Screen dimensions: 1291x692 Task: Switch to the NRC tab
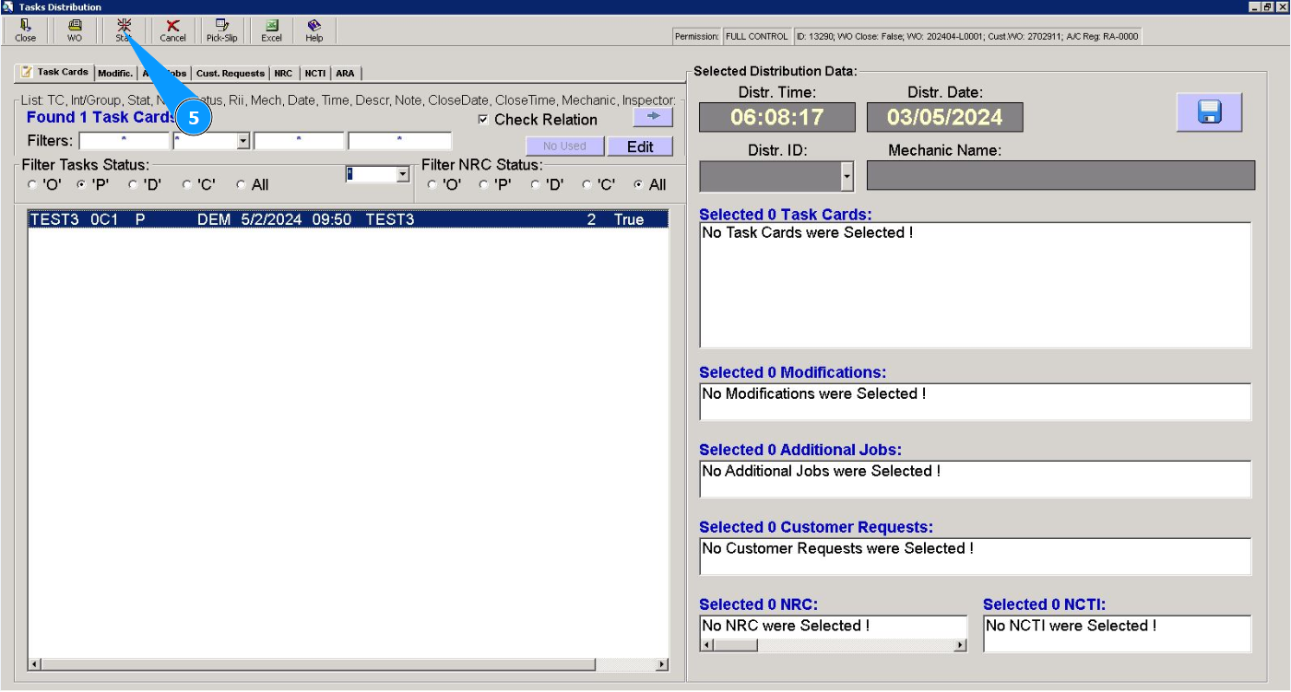283,74
